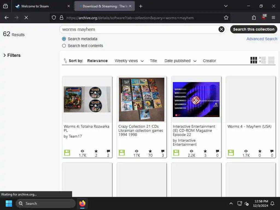
Task: Open the notifications bell in the taskbar
Action: (272, 203)
